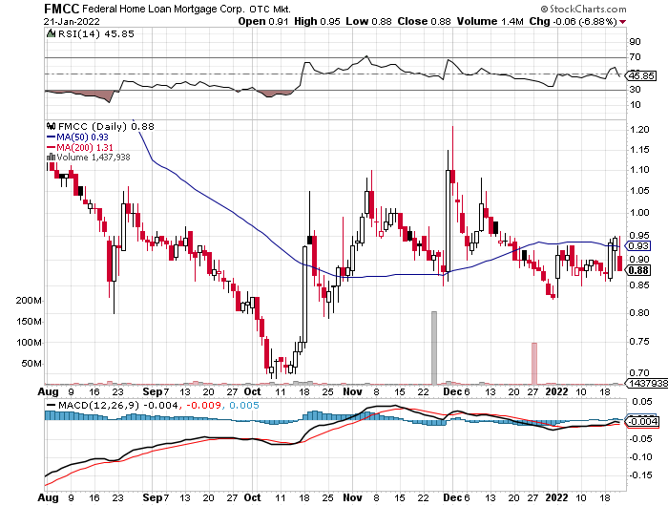Click the MA(200) 1.31 legend entry
Screen dimensions: 668x506
(85, 147)
